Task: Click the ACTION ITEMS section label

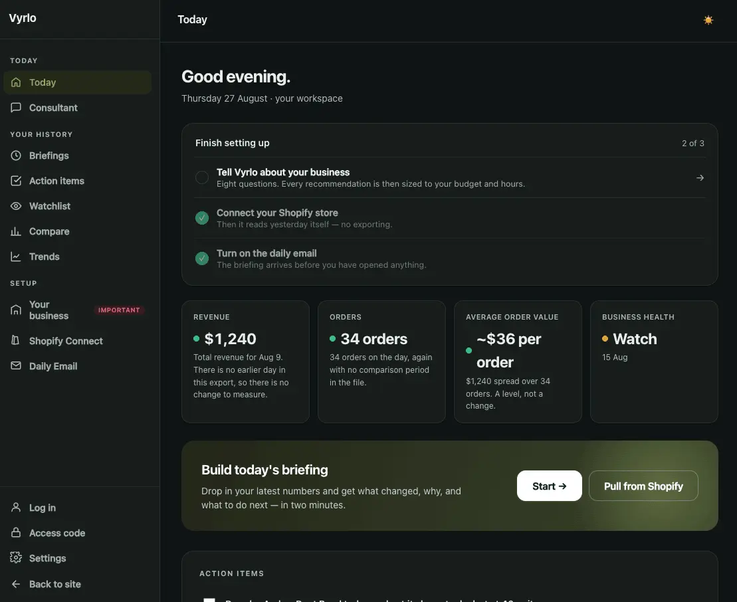Action: pyautogui.click(x=232, y=573)
